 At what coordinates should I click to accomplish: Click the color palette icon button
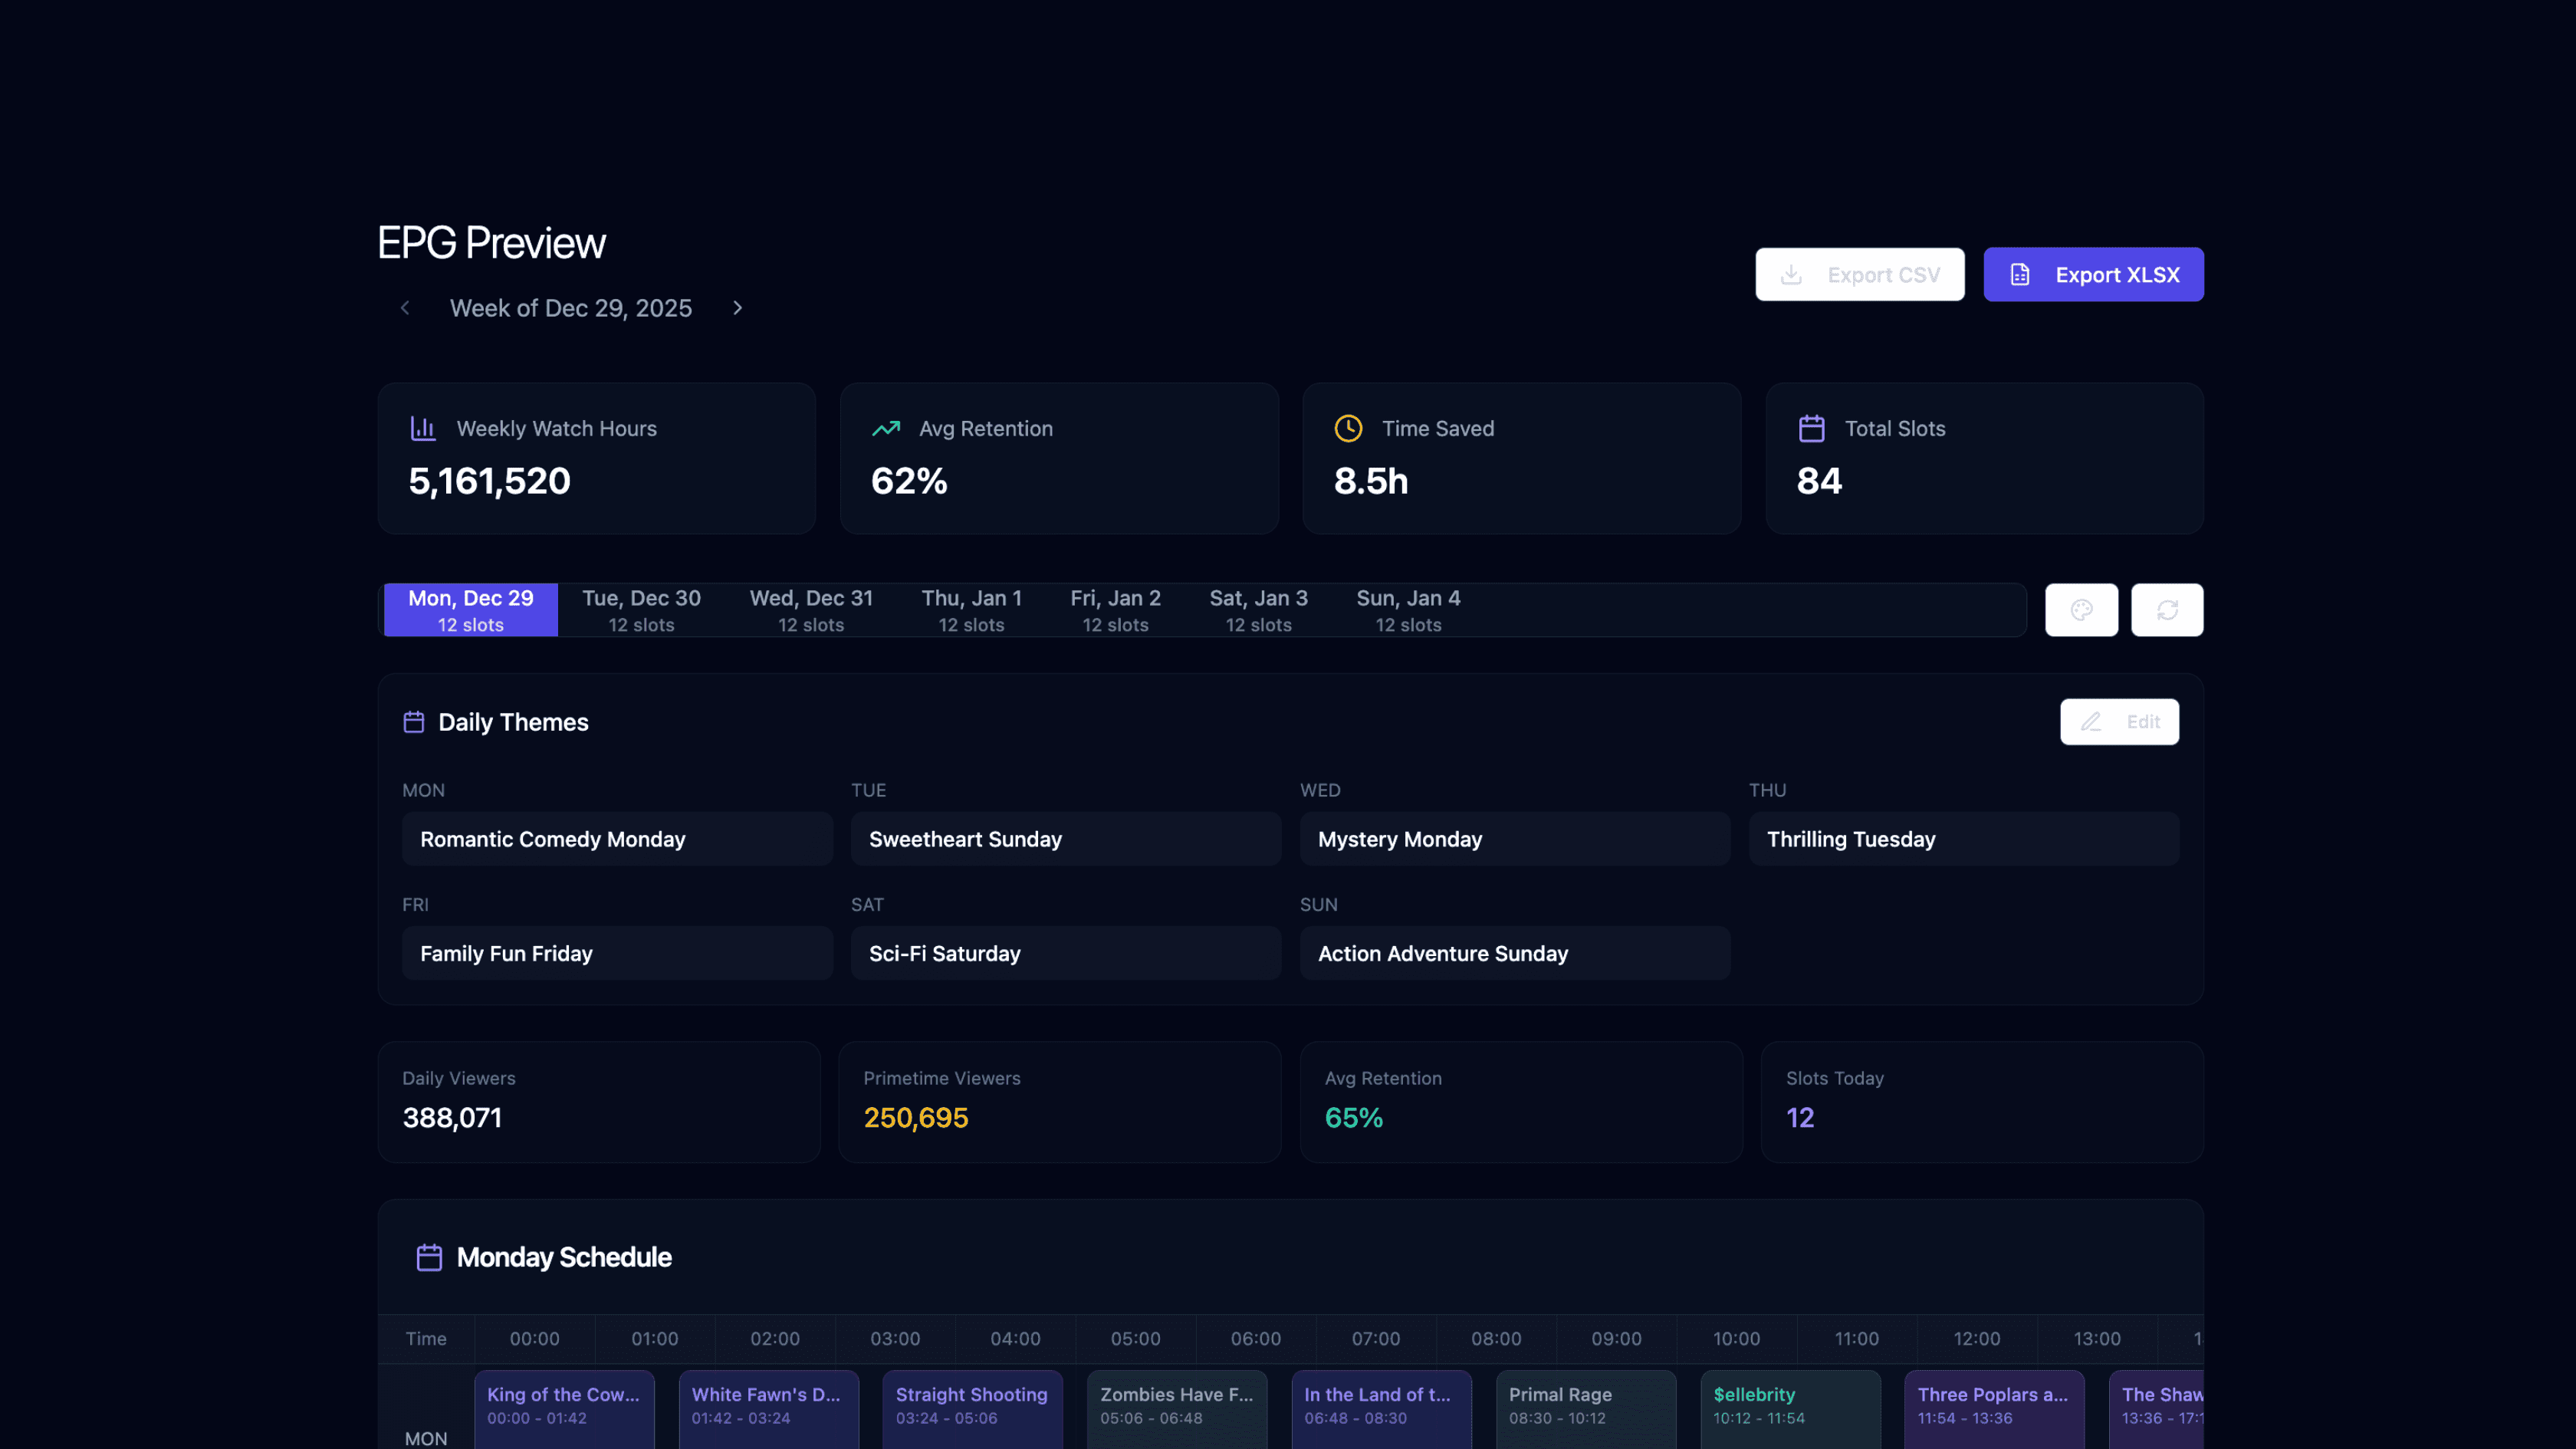(x=2081, y=610)
